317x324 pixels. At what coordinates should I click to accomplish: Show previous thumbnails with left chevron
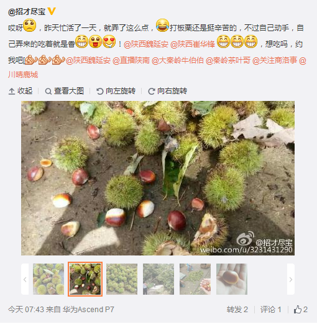[25, 279]
